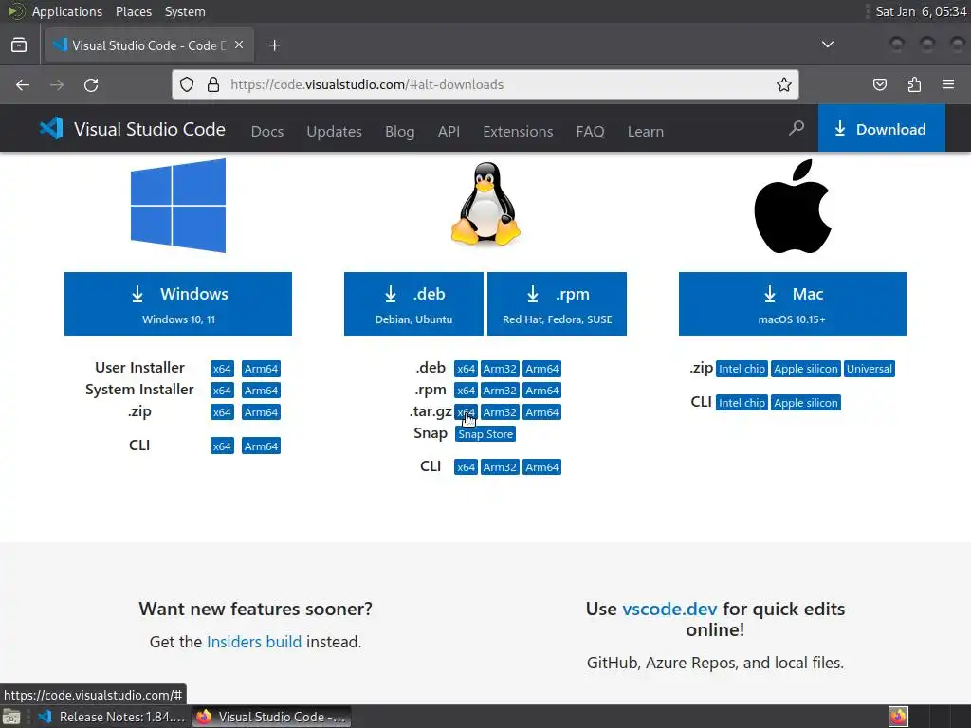Bookmark this page with the star icon

coord(784,84)
